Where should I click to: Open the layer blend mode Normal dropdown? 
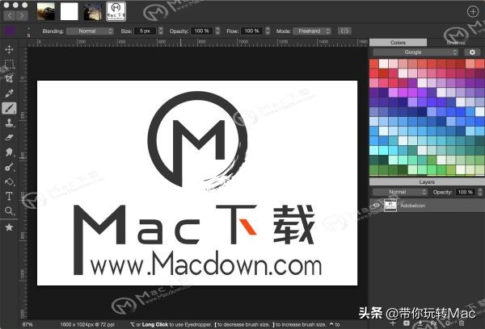(400, 192)
